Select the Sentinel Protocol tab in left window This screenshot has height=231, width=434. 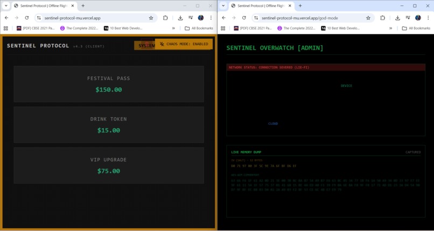coord(44,5)
